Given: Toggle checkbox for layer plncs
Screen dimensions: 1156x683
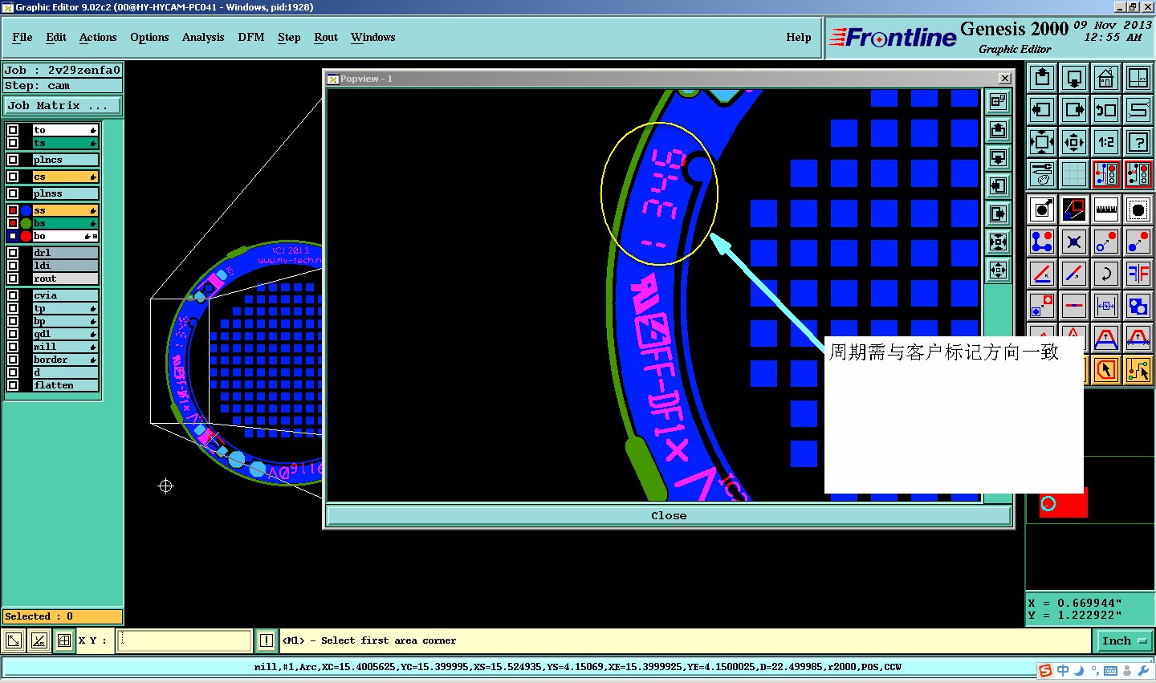Looking at the screenshot, I should pos(13,160).
